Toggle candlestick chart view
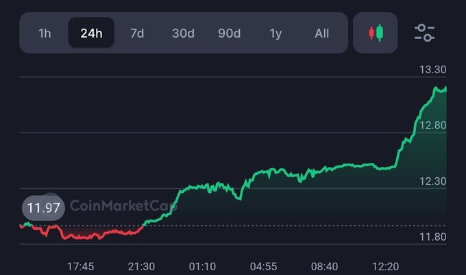 click(x=376, y=33)
